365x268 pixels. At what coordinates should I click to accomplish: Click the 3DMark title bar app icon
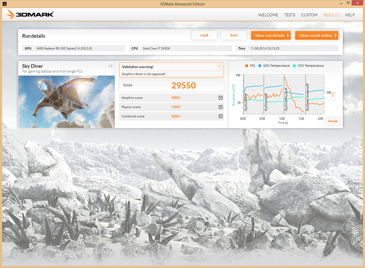click(x=5, y=4)
